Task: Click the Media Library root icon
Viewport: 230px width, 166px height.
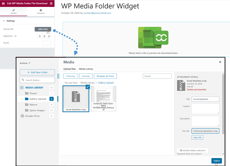Action: (x=22, y=88)
